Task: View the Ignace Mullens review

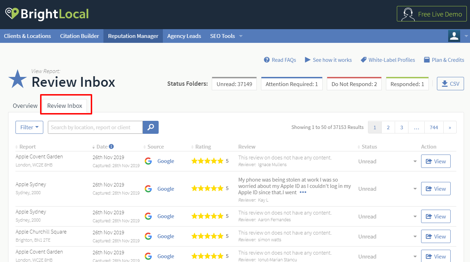Action: [436, 162]
